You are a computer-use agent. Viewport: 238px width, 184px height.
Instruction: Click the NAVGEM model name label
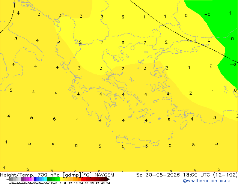point(104,175)
